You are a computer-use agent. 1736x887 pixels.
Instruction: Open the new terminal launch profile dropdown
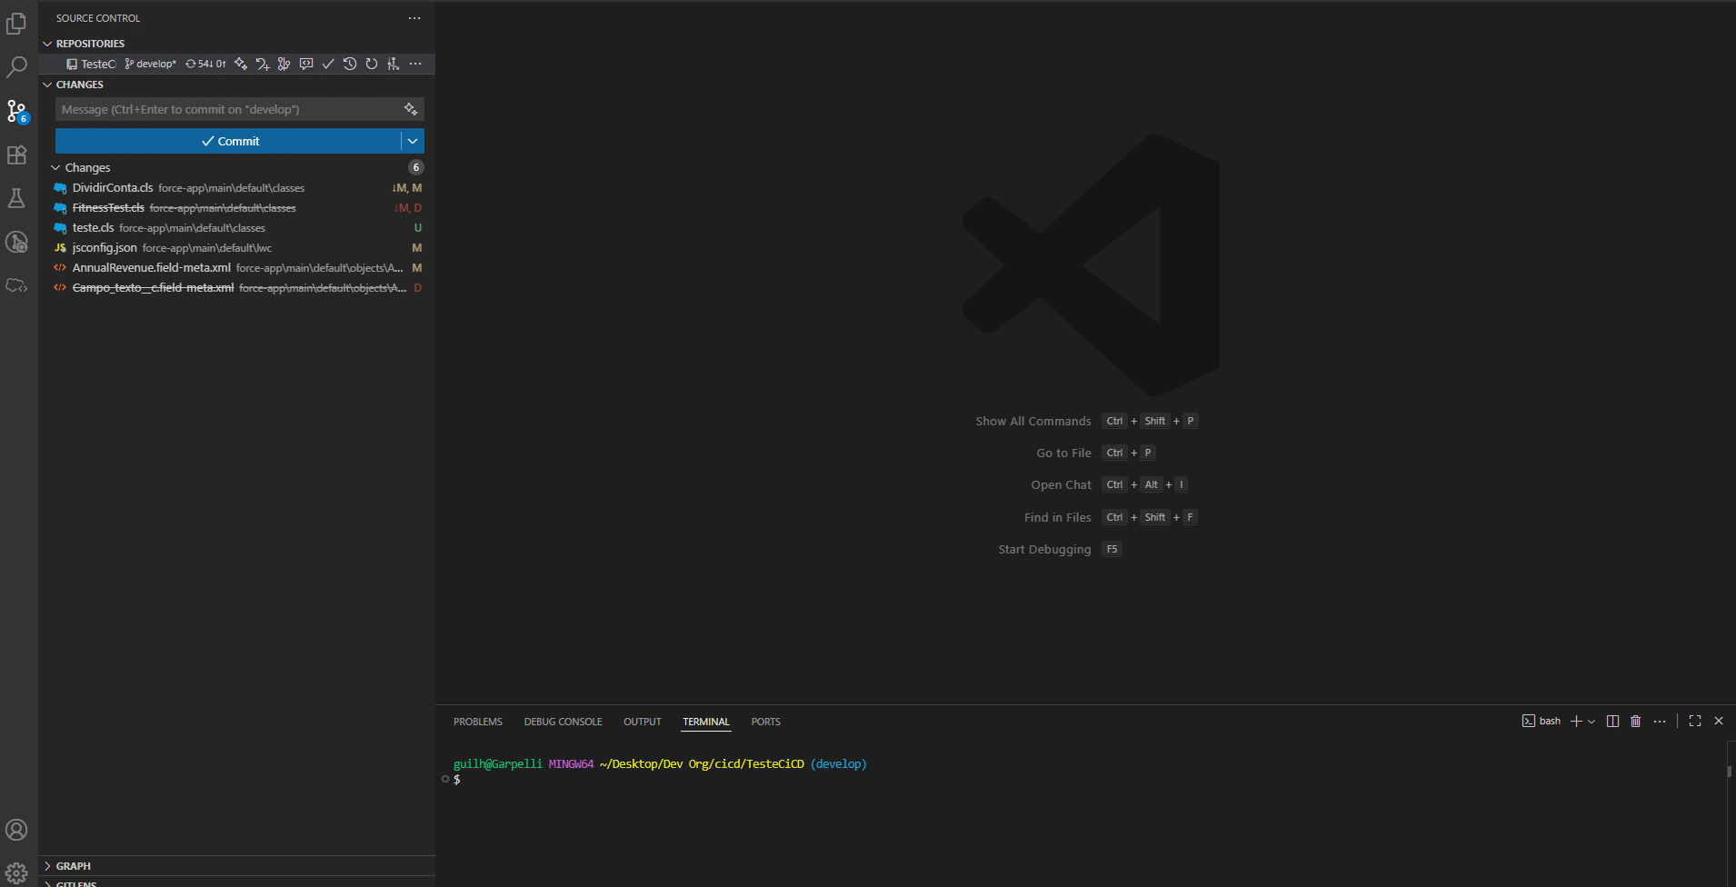tap(1591, 721)
